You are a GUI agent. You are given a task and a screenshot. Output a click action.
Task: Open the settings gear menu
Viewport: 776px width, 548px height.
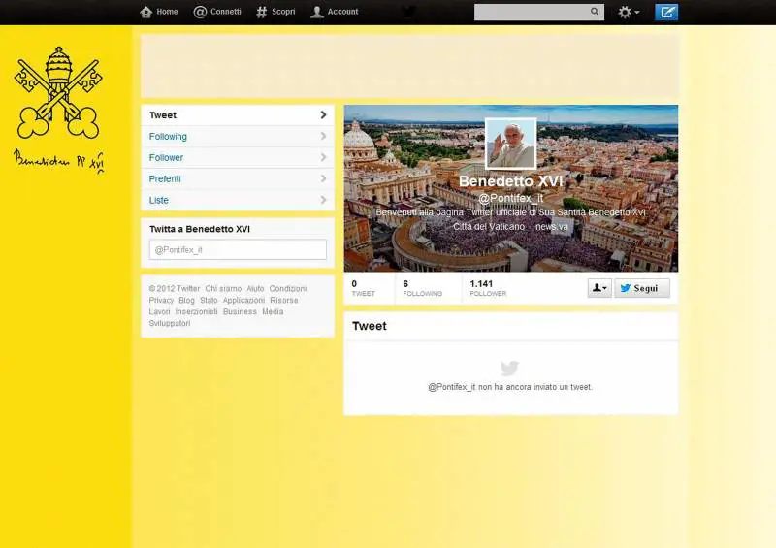pos(629,12)
